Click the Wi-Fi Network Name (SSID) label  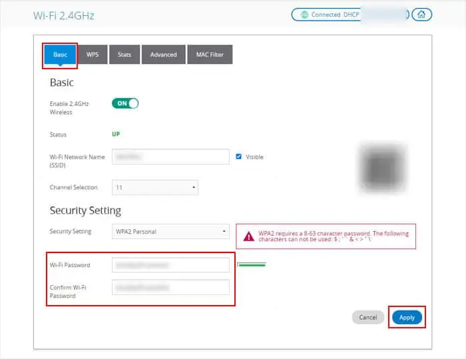[x=77, y=161]
